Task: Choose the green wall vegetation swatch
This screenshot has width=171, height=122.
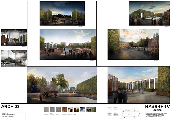Action: pos(94,110)
